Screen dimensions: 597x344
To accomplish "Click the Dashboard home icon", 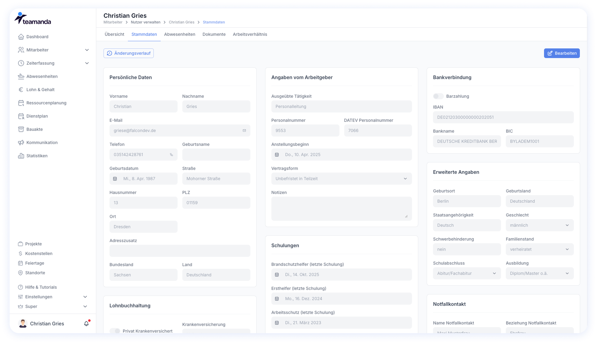I will (21, 37).
